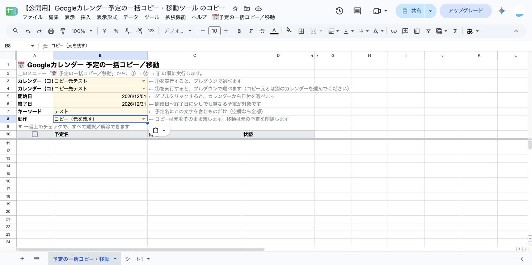Toggle italic formatting
This screenshot has width=532, height=265.
[250, 31]
